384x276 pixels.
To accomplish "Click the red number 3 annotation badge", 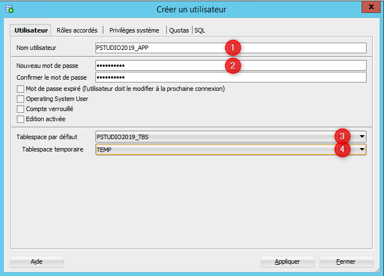I will pyautogui.click(x=342, y=136).
